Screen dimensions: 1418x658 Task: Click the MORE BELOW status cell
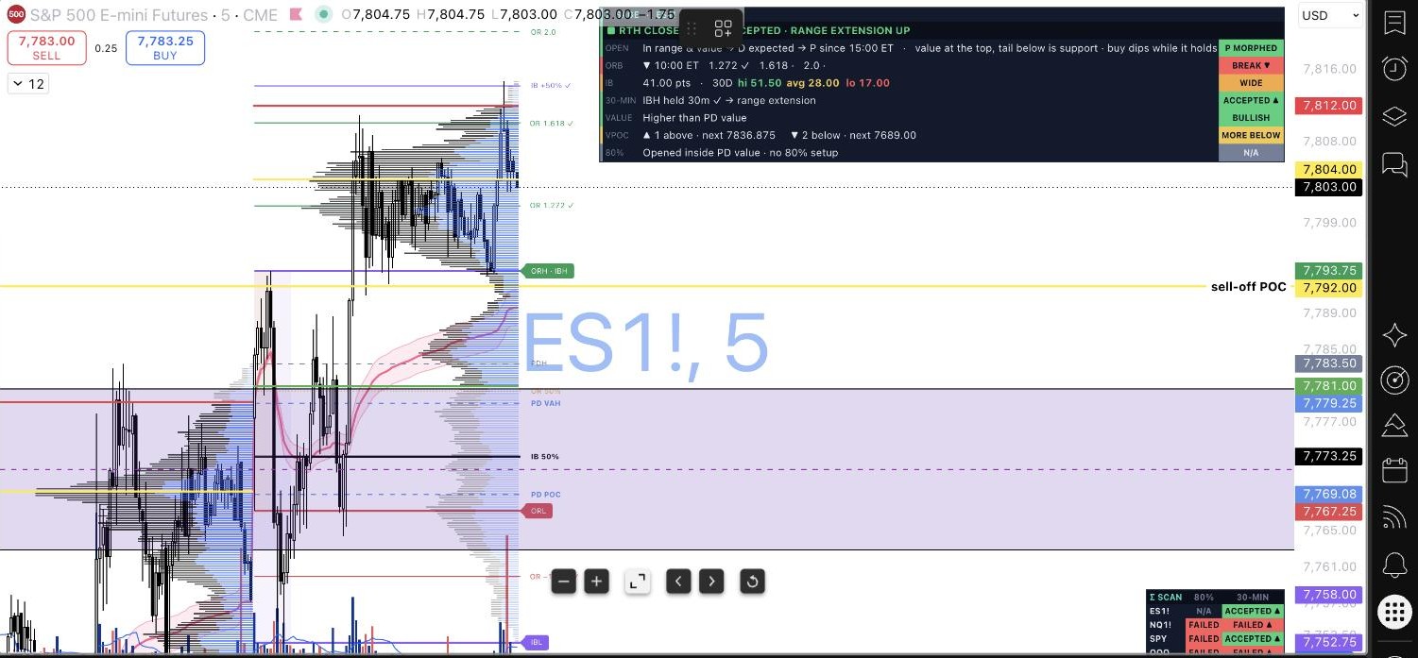(1251, 135)
